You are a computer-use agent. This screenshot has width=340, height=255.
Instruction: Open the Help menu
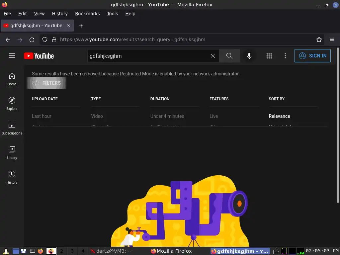coord(130,14)
